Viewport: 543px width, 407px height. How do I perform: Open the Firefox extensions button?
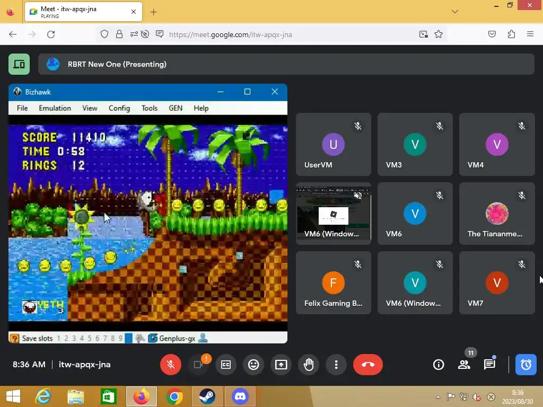point(511,34)
